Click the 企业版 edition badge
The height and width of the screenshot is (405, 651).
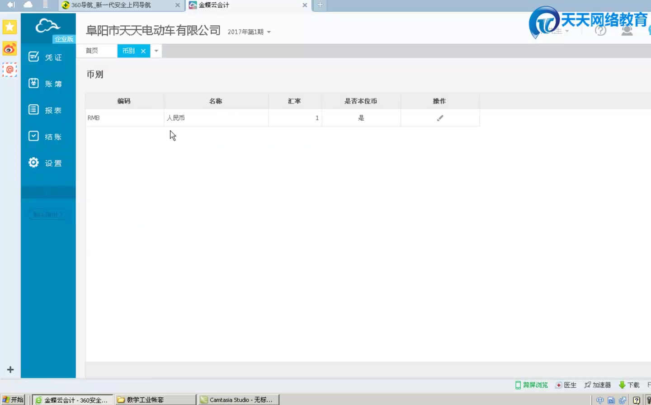point(64,39)
